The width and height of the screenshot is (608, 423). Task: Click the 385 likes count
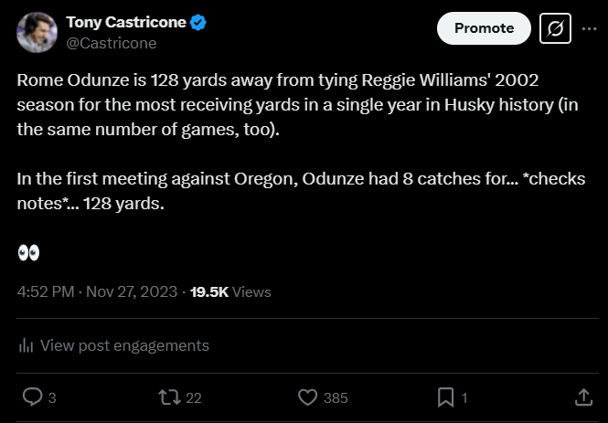(336, 397)
